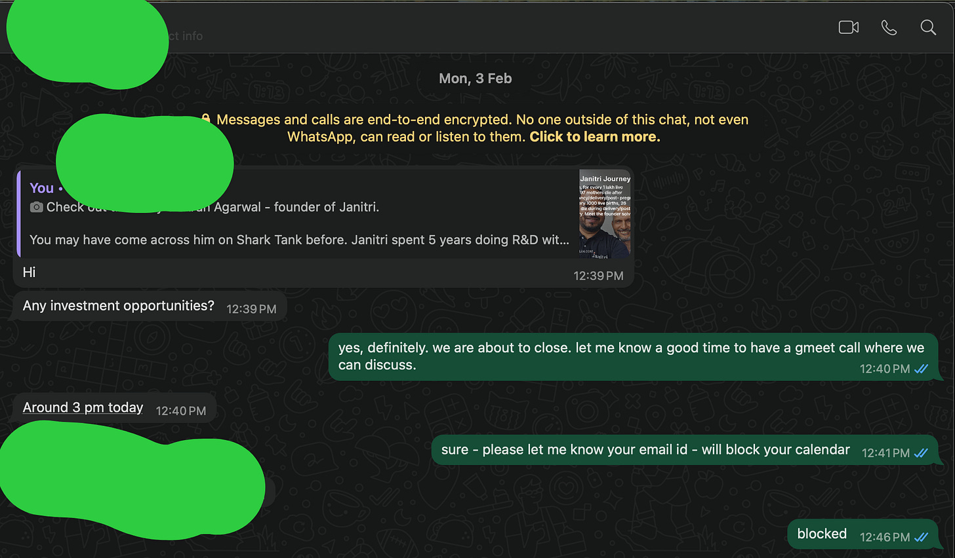Image resolution: width=955 pixels, height=558 pixels.
Task: Start a video call with this contact
Action: click(x=849, y=28)
